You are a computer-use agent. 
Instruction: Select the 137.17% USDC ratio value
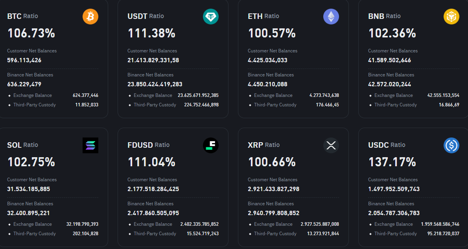[x=392, y=162]
